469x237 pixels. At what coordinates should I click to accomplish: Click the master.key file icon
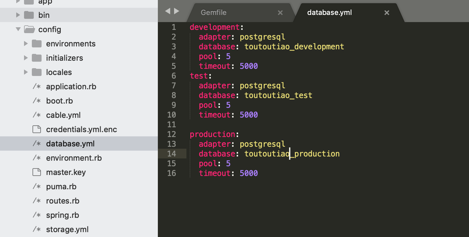click(x=37, y=172)
